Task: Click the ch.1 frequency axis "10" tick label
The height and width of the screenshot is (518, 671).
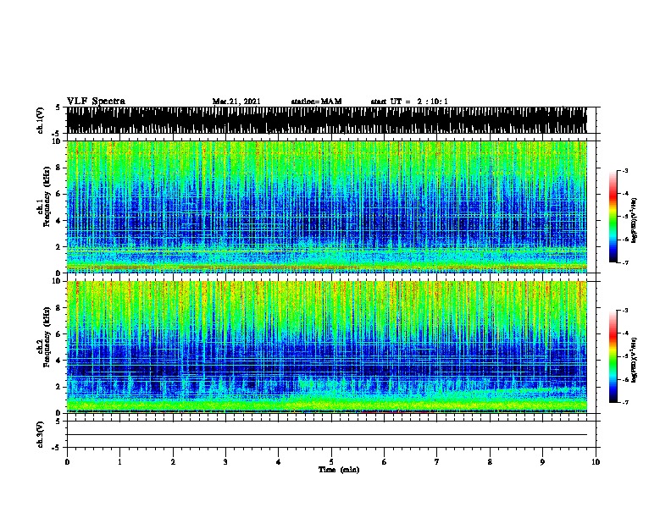Action: pos(56,141)
